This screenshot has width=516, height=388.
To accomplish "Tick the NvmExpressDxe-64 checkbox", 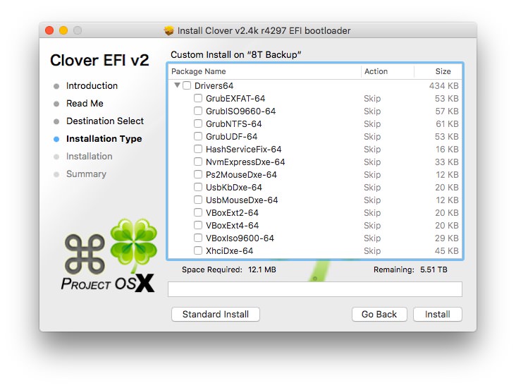I will click(198, 162).
